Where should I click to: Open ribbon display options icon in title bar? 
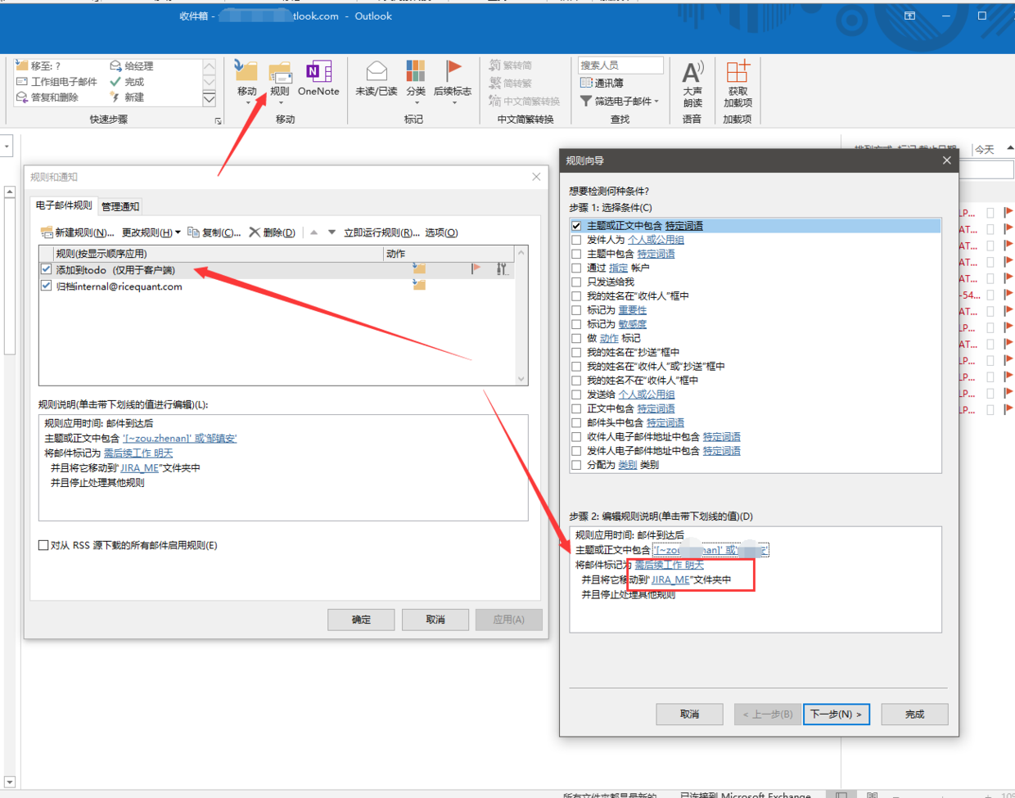point(909,16)
